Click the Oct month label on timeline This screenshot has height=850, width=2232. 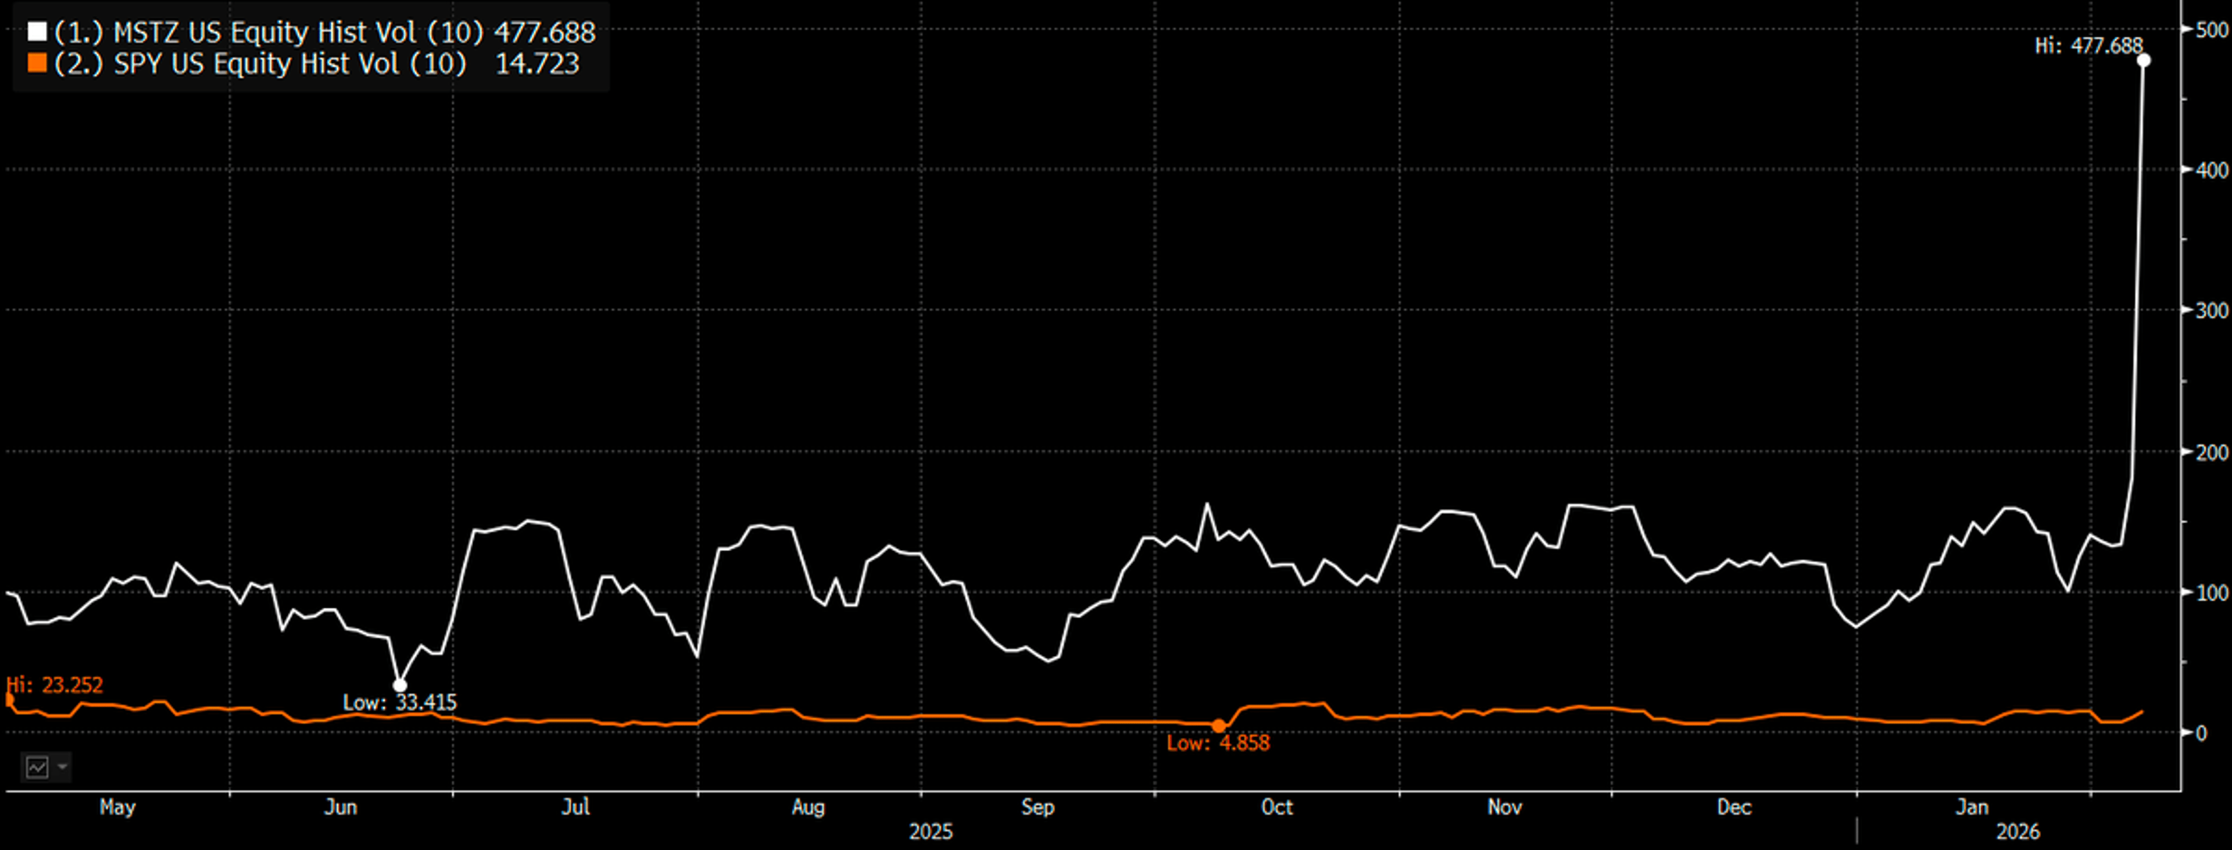1277,806
